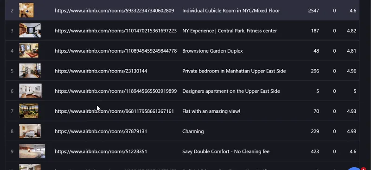Open the Charming listing bedroom thumbnail
The width and height of the screenshot is (371, 170).
pyautogui.click(x=30, y=131)
